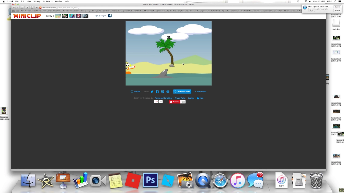Open Roblox red icon in Dock
Viewport: 344px width, 193px height.
click(x=133, y=180)
